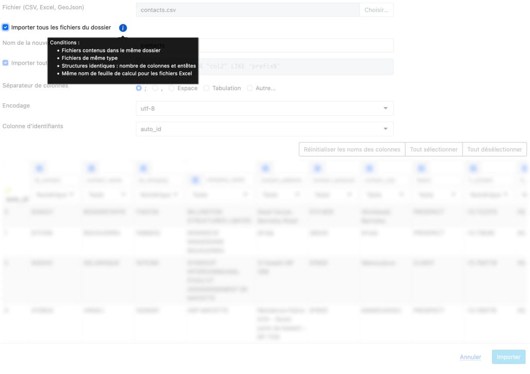Expand the Colonne d'identifiants dropdown
Viewport: 530px width, 374px height.
pos(264,129)
